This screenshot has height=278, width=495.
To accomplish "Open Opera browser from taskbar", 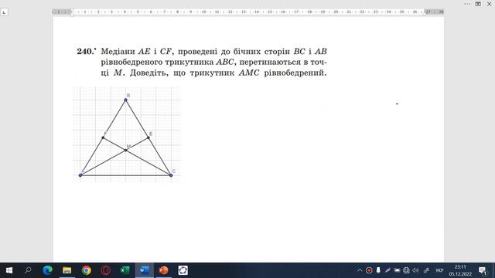I will coord(106,270).
